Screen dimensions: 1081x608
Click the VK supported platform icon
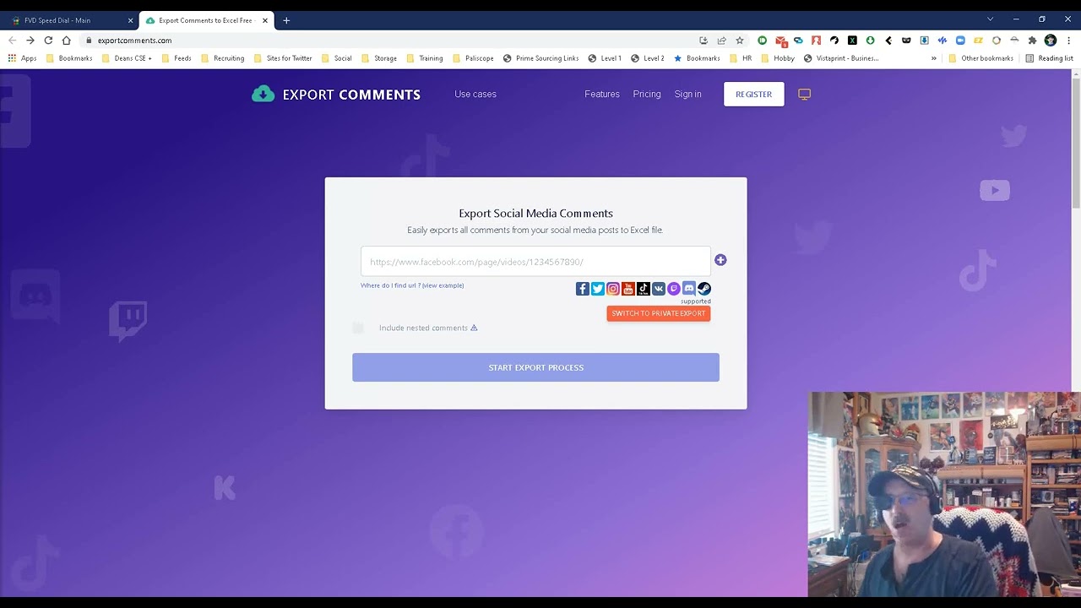click(x=659, y=289)
